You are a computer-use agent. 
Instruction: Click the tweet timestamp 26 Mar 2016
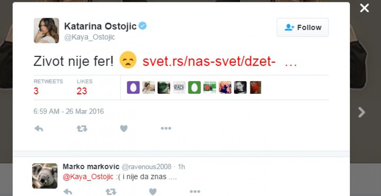tap(69, 111)
